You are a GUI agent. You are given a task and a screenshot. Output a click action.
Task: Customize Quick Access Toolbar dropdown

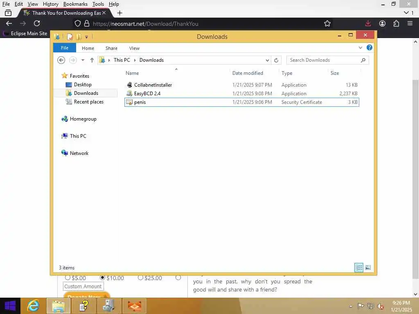[x=87, y=37]
